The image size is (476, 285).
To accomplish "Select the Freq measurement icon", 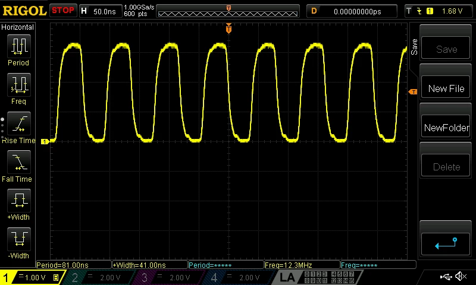I will coord(19,85).
